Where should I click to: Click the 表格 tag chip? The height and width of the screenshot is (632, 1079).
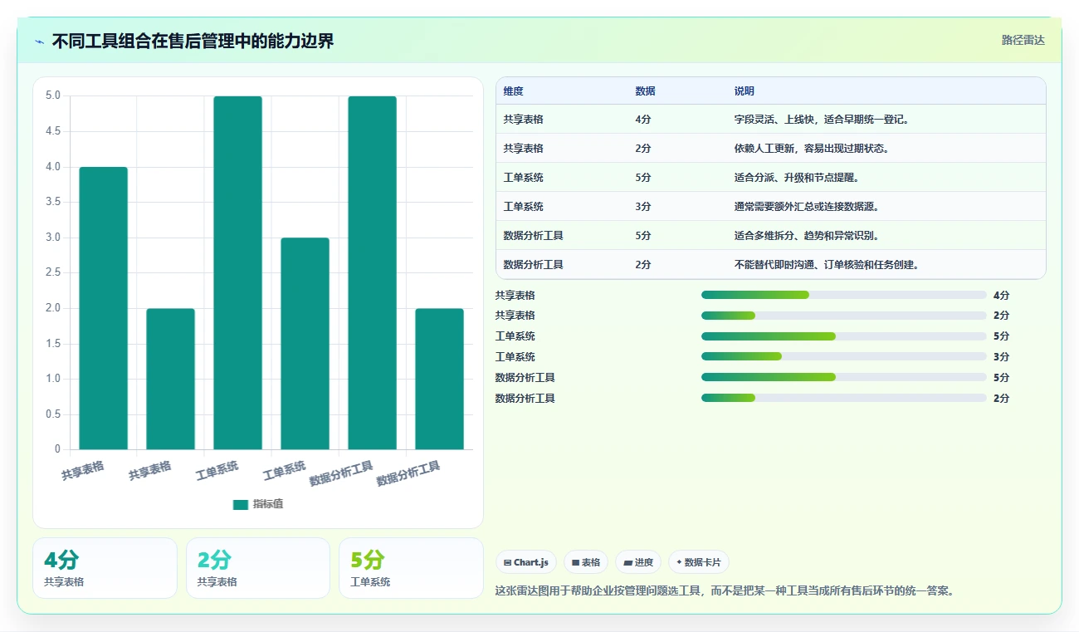tap(586, 562)
